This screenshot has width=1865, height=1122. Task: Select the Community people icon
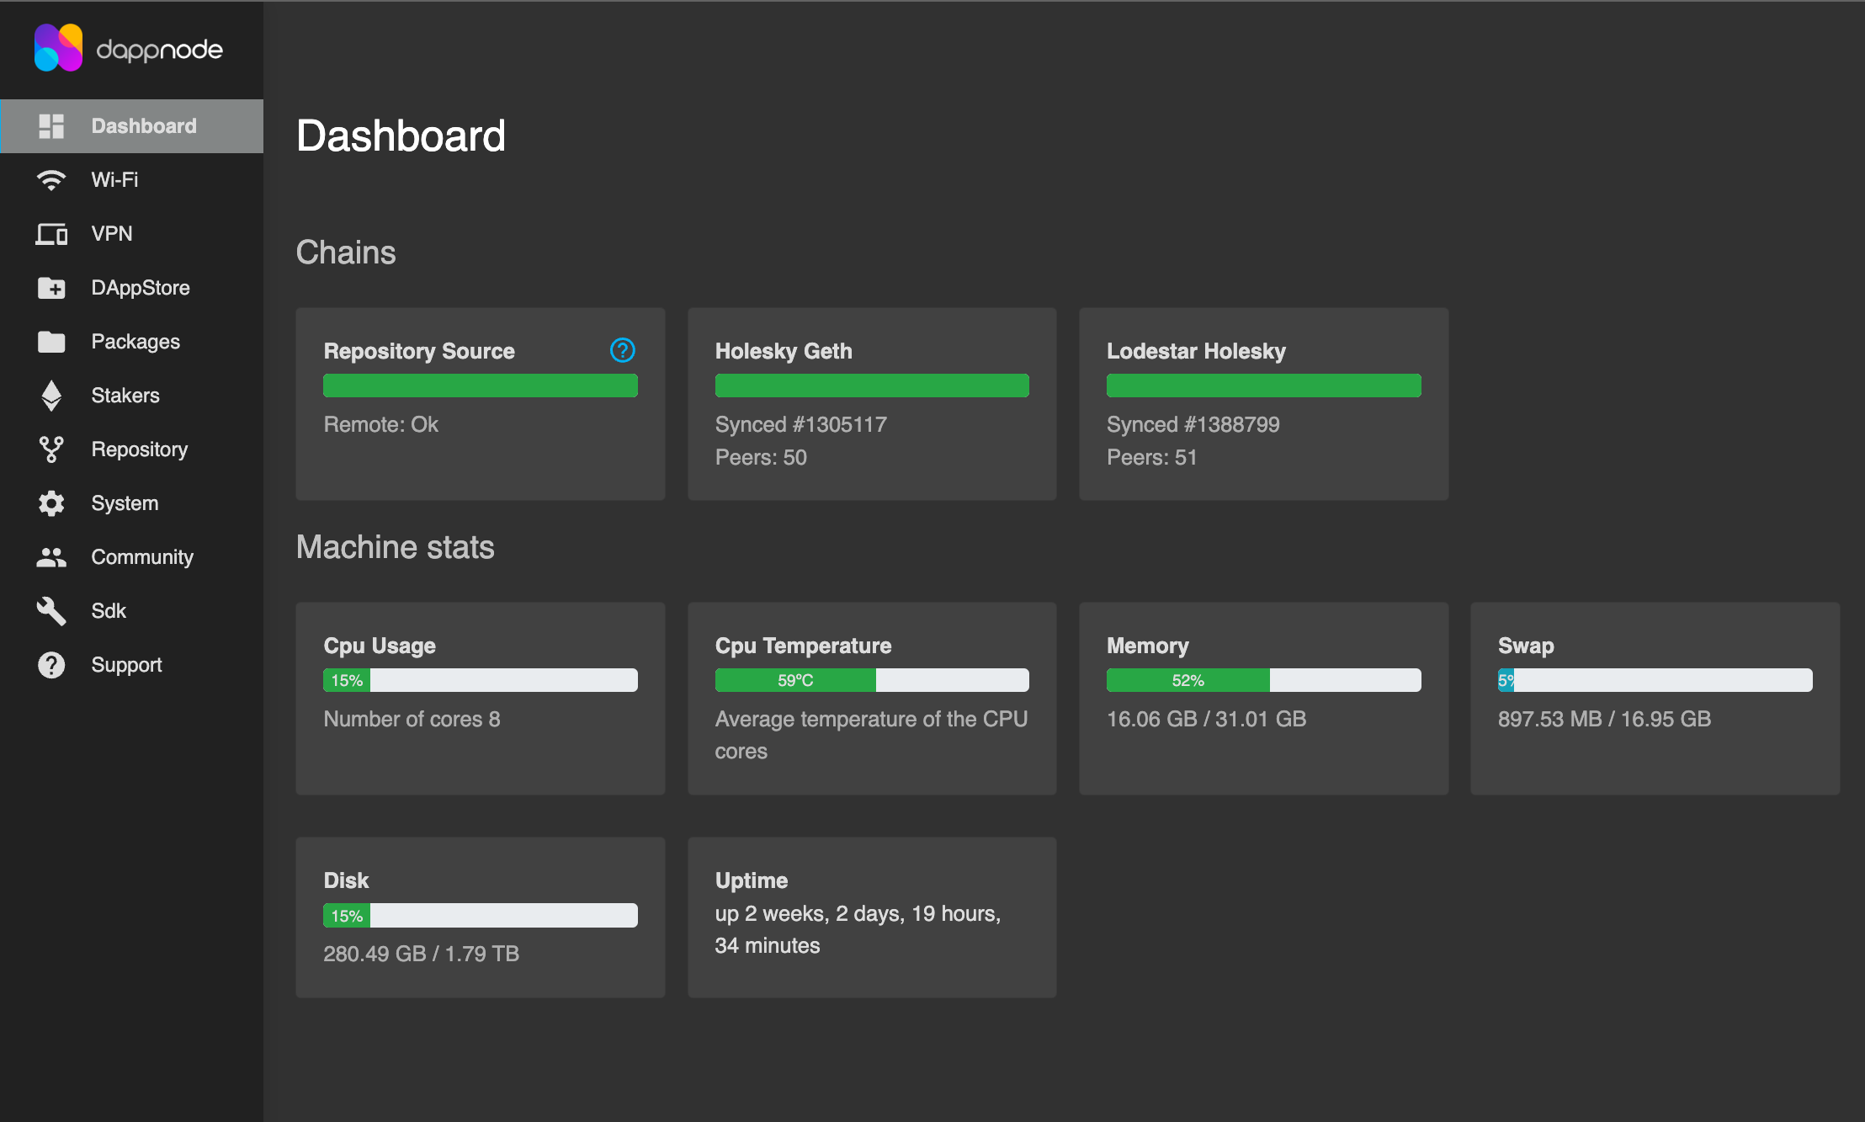coord(51,556)
